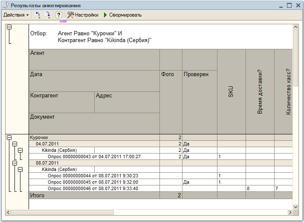Screen dimensions: 304x222
Task: Click the Агент column header
Action: pos(94,60)
